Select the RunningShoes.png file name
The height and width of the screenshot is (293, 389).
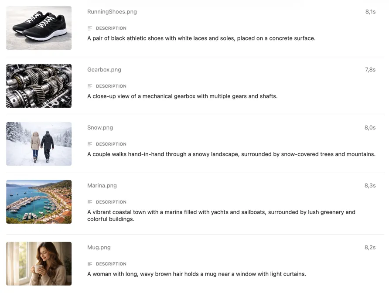tap(112, 12)
